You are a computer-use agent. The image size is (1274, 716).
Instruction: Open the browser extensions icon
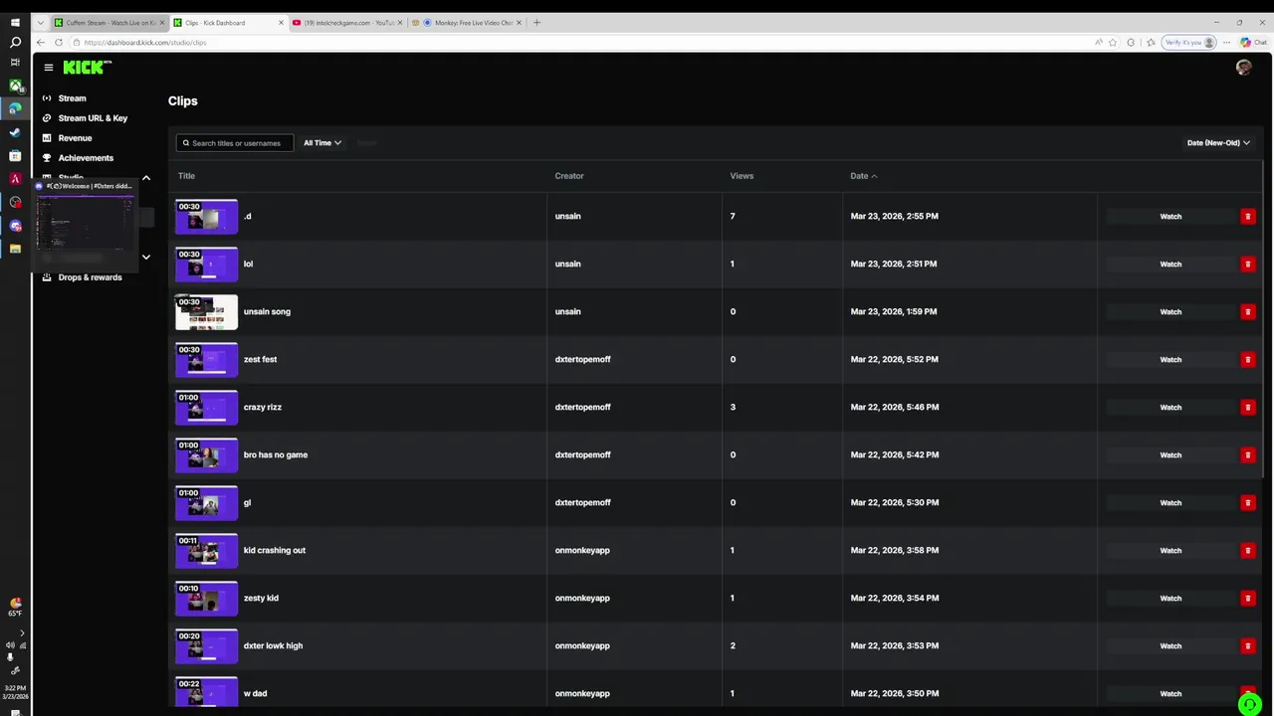pyautogui.click(x=1131, y=43)
